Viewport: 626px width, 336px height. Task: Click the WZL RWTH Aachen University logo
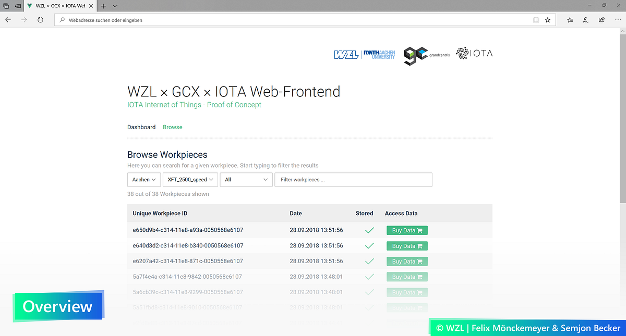click(365, 55)
